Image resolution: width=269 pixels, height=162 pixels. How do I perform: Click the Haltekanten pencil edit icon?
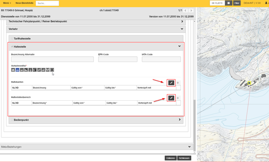[x=171, y=83]
